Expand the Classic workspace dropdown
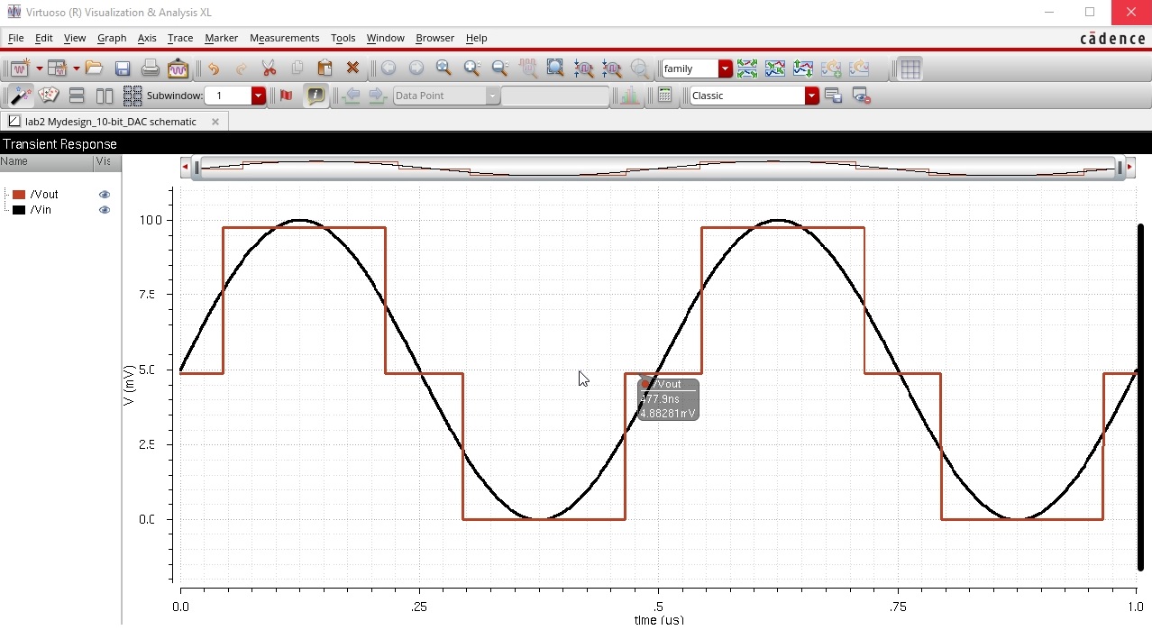 pyautogui.click(x=811, y=96)
